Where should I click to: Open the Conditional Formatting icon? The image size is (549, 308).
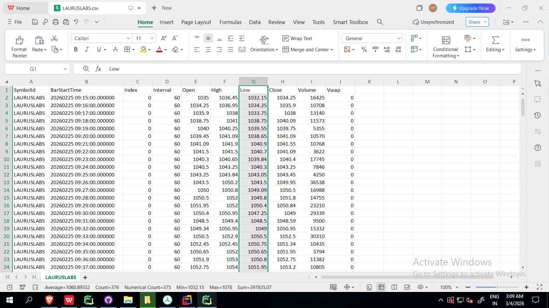pos(446,40)
